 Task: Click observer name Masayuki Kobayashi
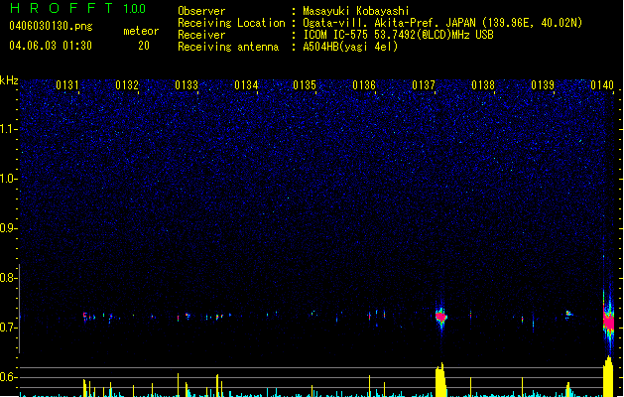(356, 11)
